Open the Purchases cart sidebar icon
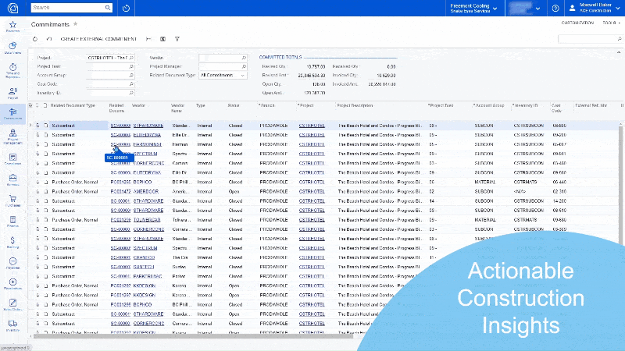 [12, 200]
